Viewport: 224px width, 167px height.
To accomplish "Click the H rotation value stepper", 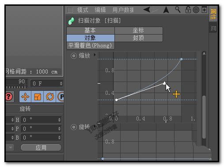I will click(x=59, y=120).
